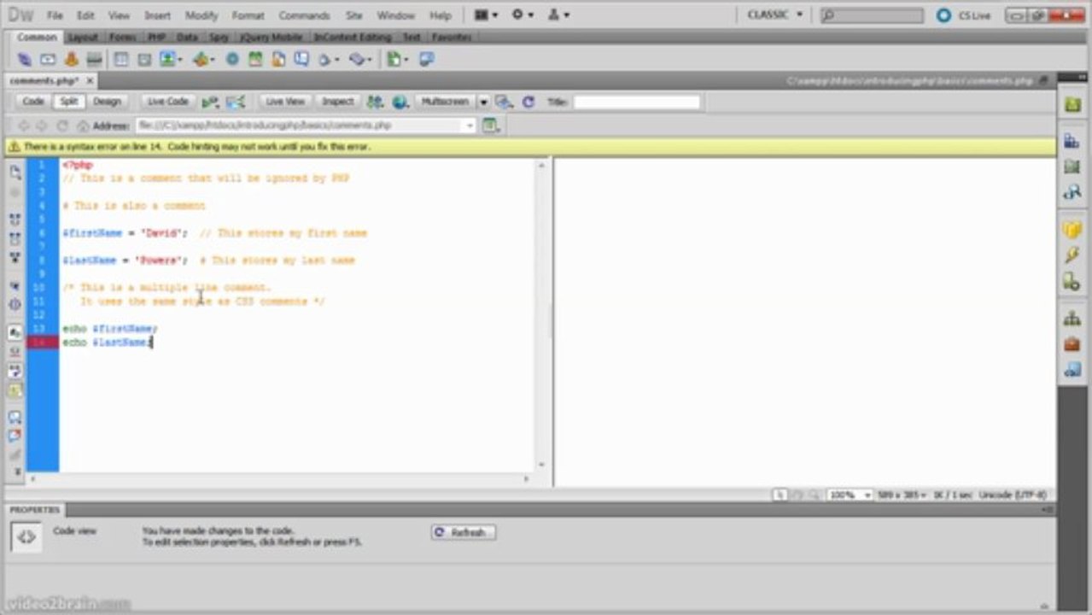This screenshot has width=1092, height=615.
Task: Open the Snippets panel icon
Action: pos(1072,370)
